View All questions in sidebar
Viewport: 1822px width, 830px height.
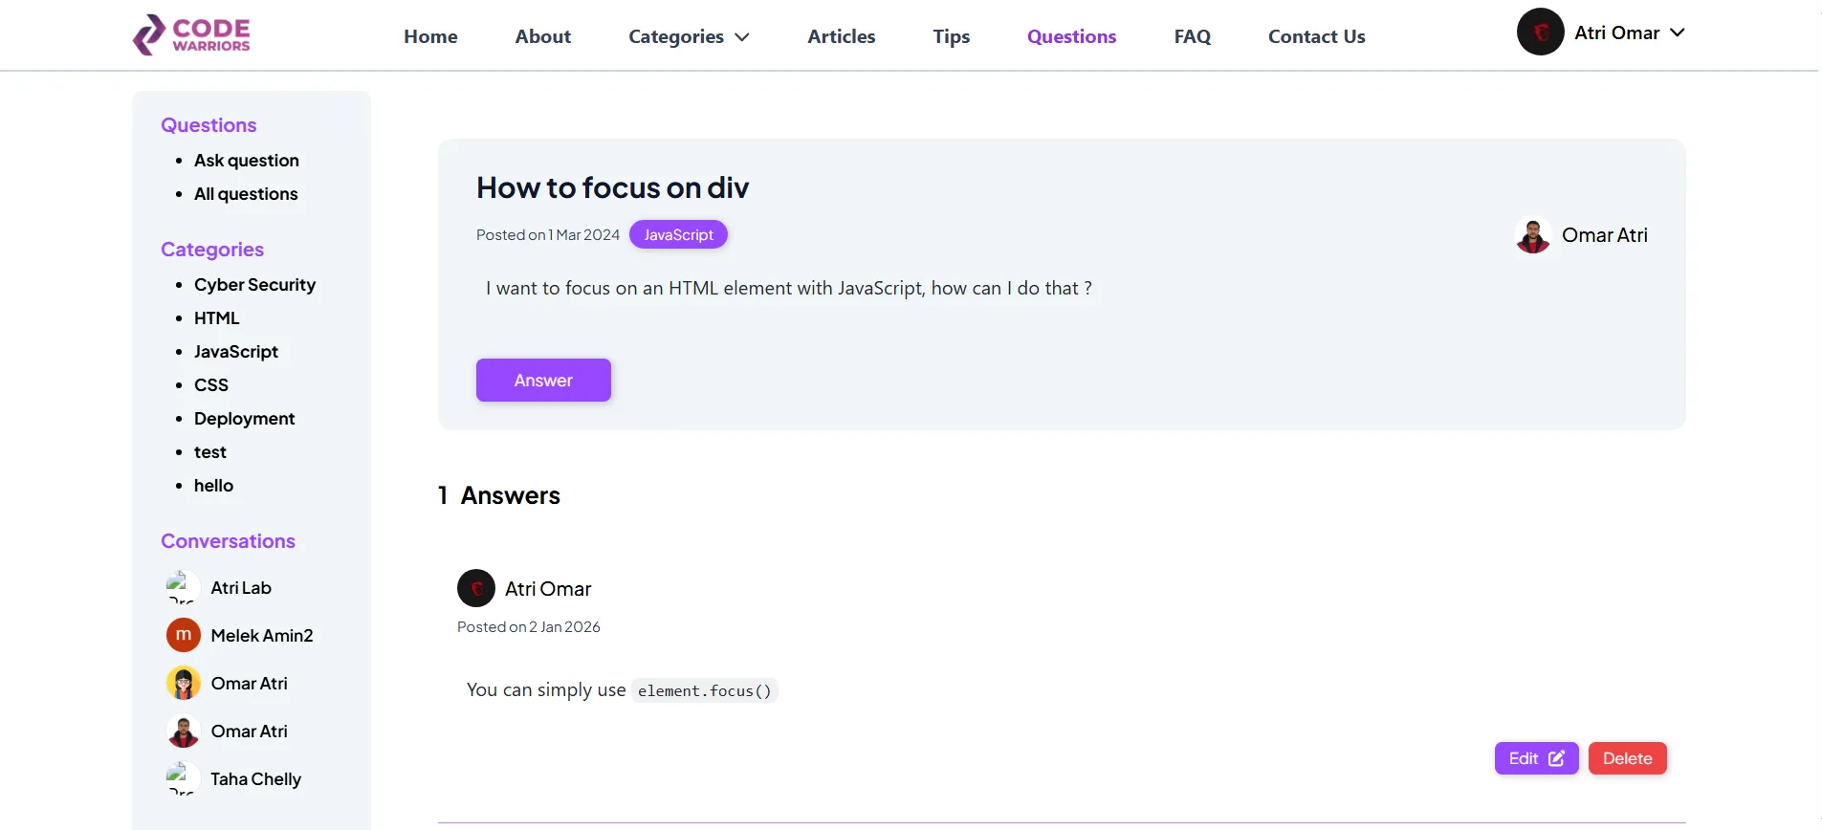click(x=246, y=194)
